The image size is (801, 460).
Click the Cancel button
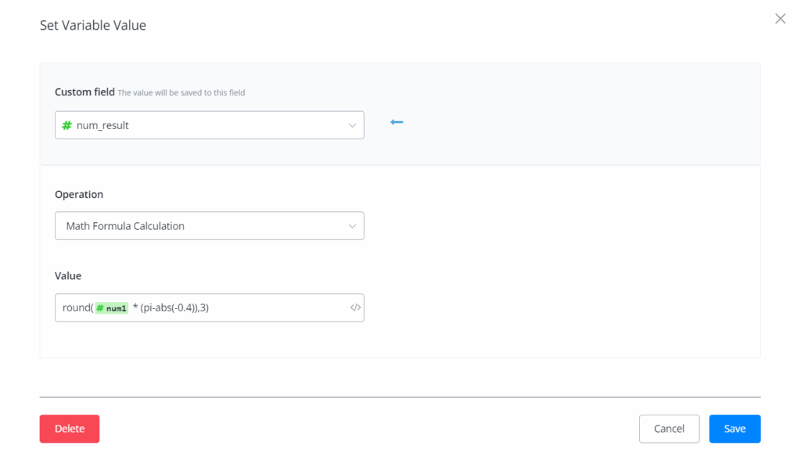669,429
